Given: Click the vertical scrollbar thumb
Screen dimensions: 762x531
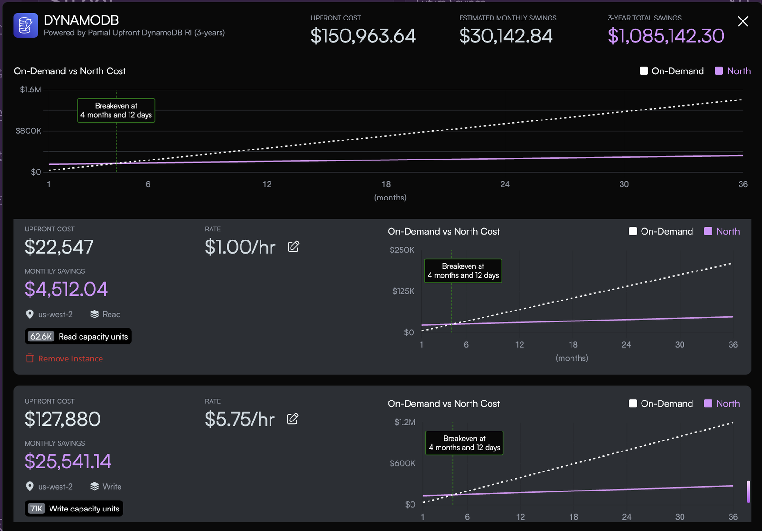Looking at the screenshot, I should pyautogui.click(x=749, y=491).
